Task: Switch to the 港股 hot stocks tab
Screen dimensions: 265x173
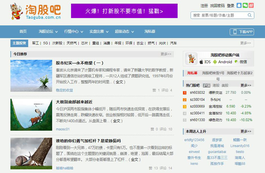Action: [x=216, y=85]
